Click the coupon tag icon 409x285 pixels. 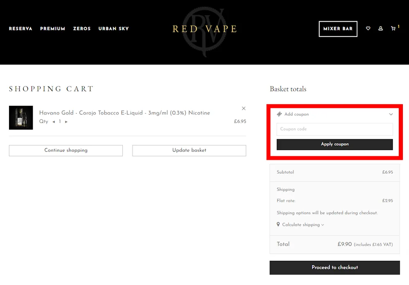(x=279, y=114)
